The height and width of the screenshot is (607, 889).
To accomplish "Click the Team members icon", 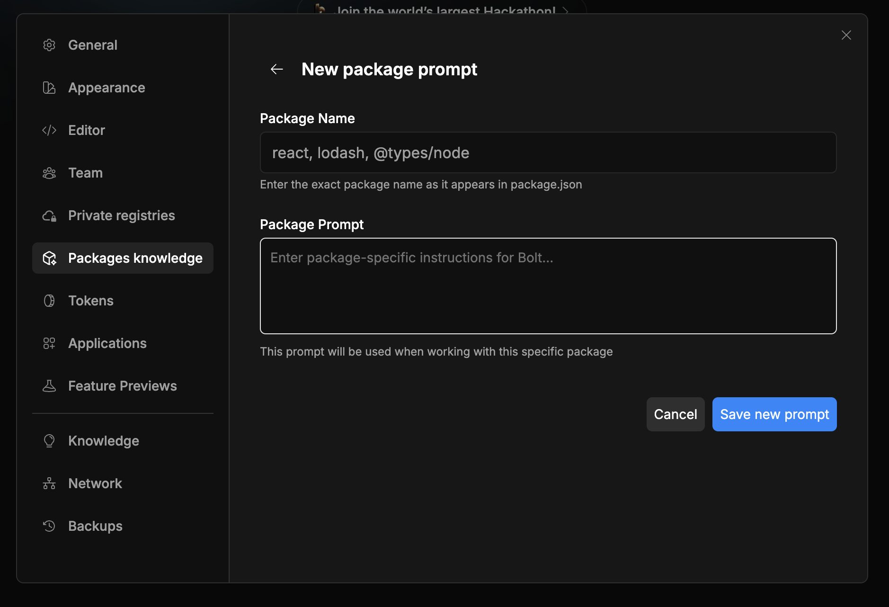I will point(49,172).
